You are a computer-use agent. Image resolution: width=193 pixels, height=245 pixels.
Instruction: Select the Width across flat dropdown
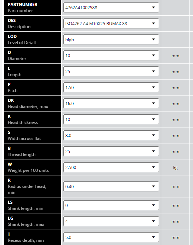pyautogui.click(x=111, y=135)
